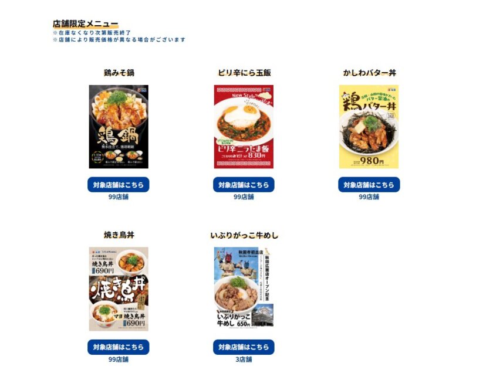Click the 99店舗 count under かしわバター丼

[x=369, y=197]
